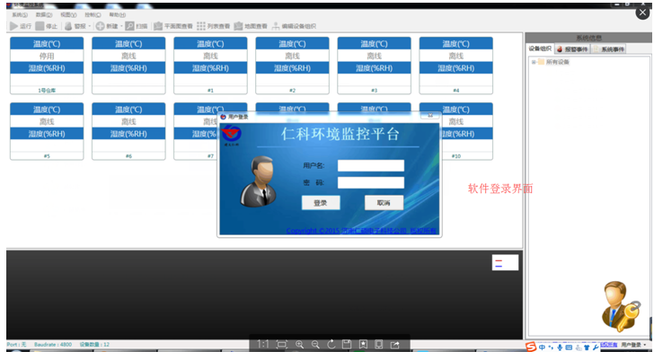Click the 运行 (Run) play icon
This screenshot has width=663, height=360.
pos(14,26)
